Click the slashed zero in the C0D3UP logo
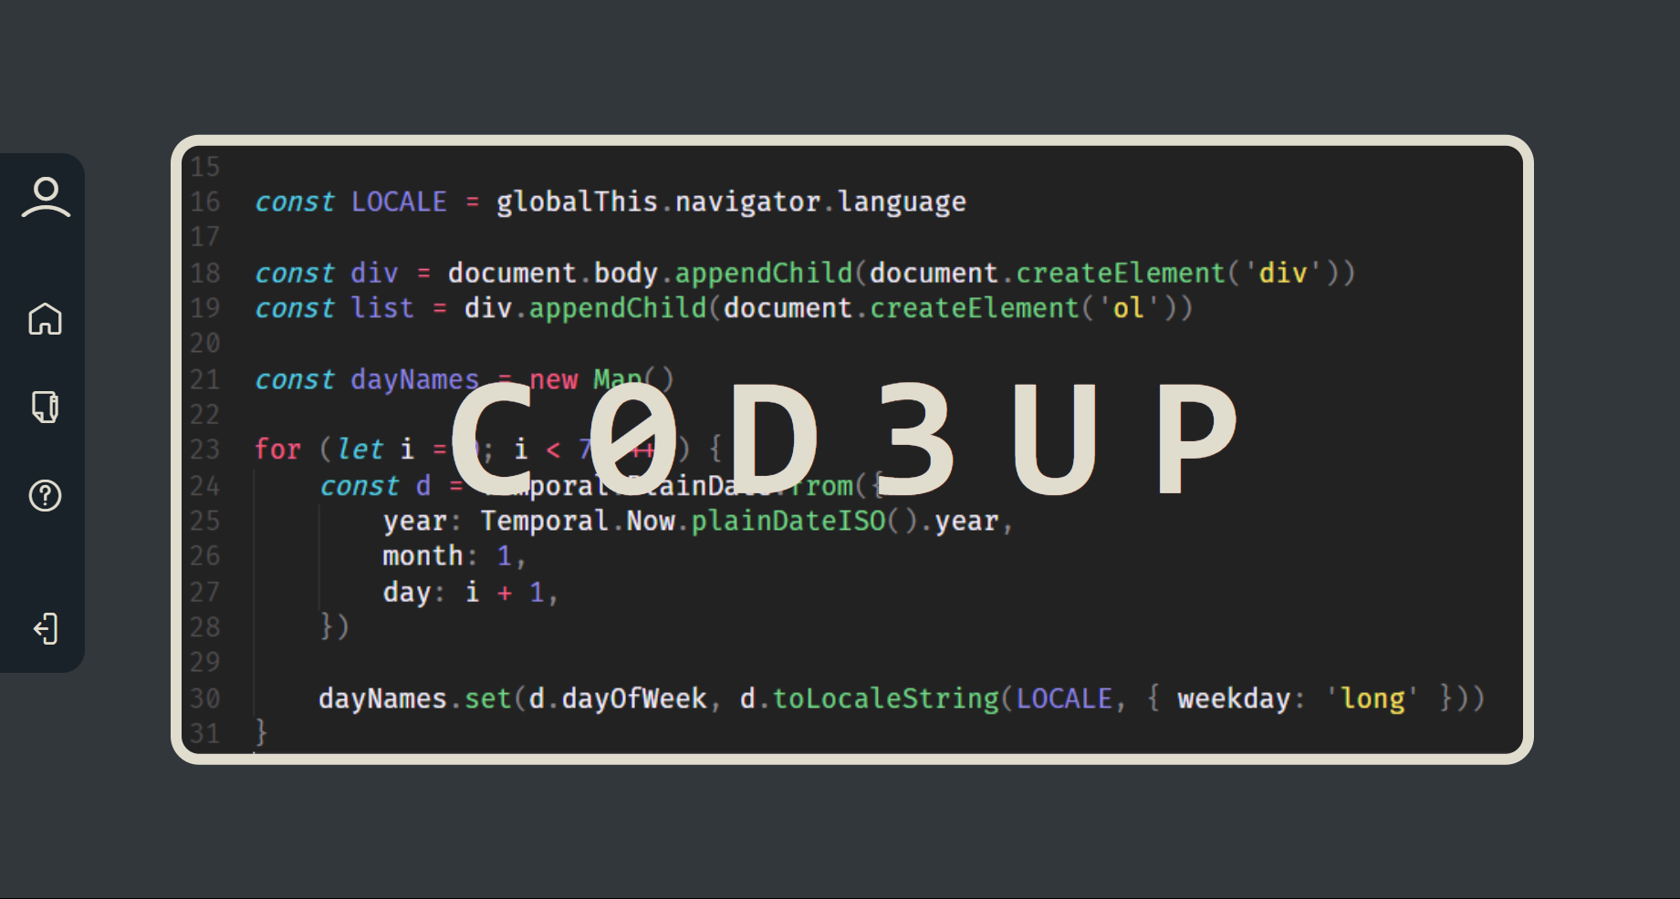Image resolution: width=1680 pixels, height=899 pixels. [632, 439]
